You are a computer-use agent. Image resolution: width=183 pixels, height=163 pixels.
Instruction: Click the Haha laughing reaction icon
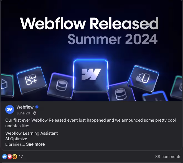(15, 156)
